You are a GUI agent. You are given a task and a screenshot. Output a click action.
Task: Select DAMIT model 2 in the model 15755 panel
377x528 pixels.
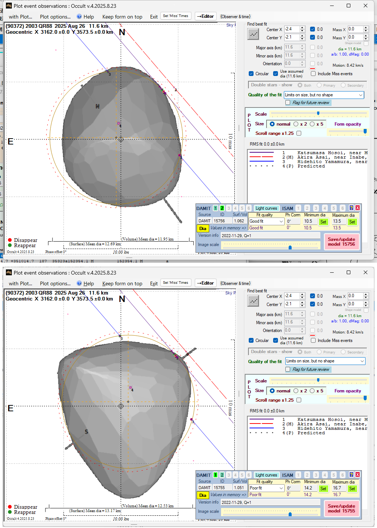[x=222, y=475]
